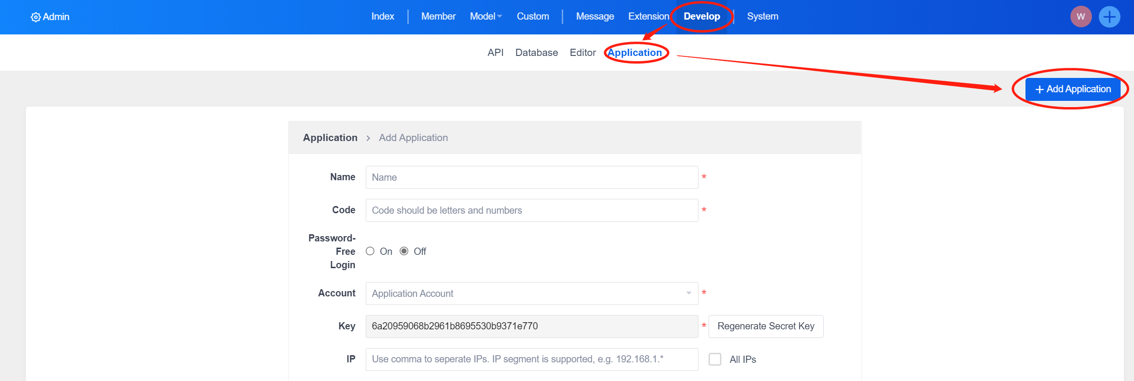Click into the Code text field

[x=532, y=210]
